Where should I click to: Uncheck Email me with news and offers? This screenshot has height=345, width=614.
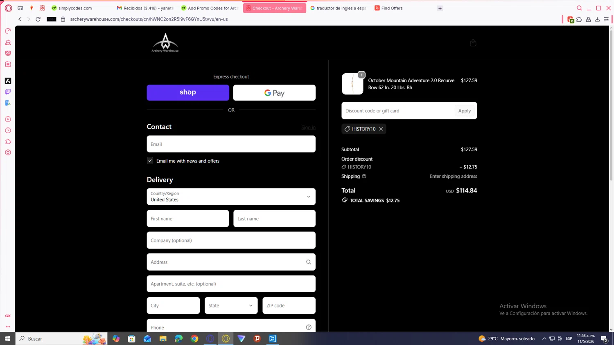[x=150, y=161]
